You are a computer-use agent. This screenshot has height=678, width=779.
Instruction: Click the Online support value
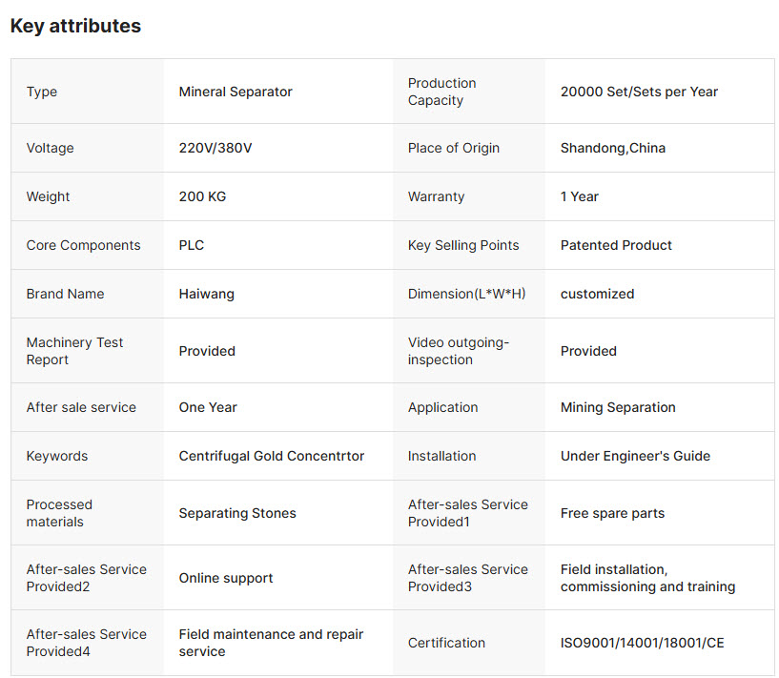226,578
